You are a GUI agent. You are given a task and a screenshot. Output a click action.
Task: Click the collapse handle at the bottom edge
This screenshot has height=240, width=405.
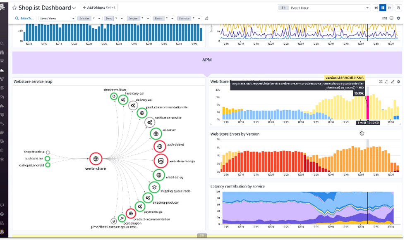click(202, 235)
